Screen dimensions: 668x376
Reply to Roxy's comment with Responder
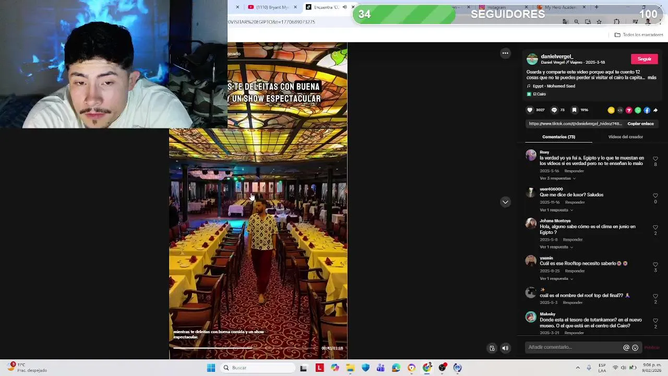[x=574, y=171]
